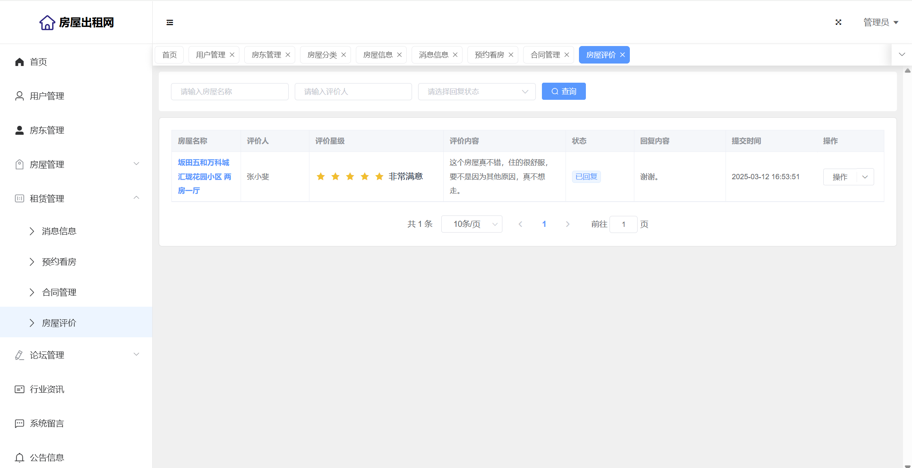Open 公告信息 bell menu item

click(47, 458)
